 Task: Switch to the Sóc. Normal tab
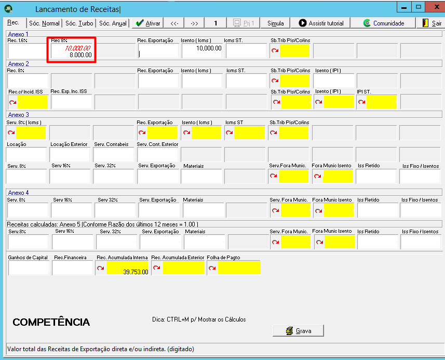(44, 23)
